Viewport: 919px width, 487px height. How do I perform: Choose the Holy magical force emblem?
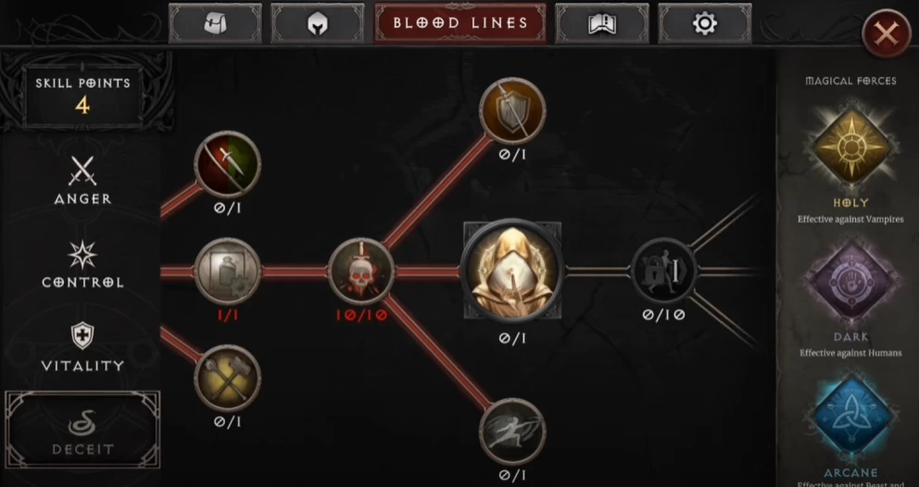pyautogui.click(x=850, y=145)
